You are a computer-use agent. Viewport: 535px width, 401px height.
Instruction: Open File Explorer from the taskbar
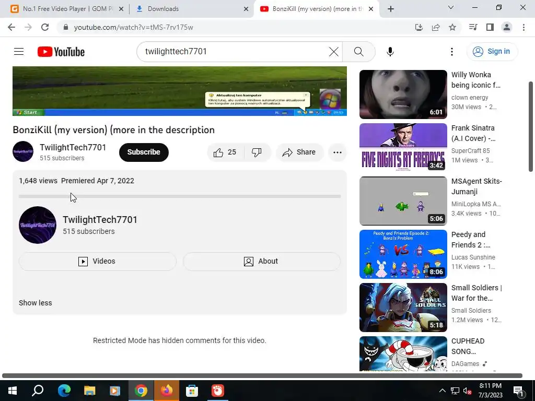point(89,391)
